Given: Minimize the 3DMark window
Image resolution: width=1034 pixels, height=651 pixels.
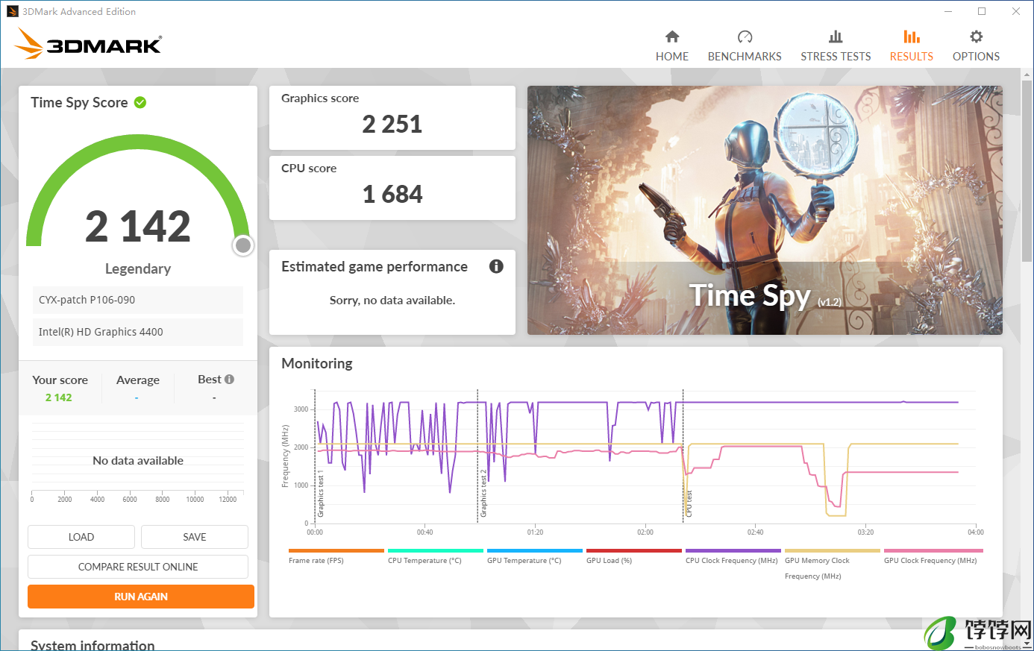Looking at the screenshot, I should [948, 11].
